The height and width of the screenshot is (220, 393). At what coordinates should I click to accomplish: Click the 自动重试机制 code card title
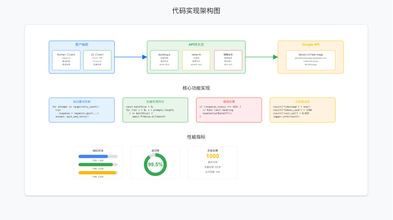(82, 102)
